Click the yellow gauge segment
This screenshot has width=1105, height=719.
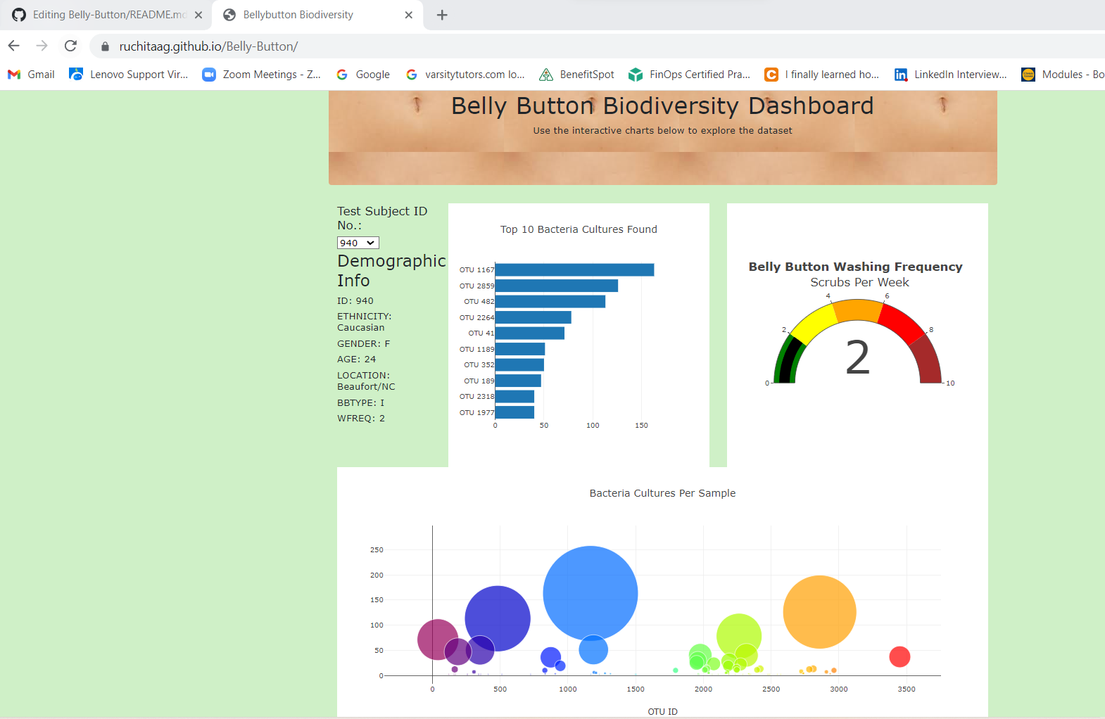(814, 325)
